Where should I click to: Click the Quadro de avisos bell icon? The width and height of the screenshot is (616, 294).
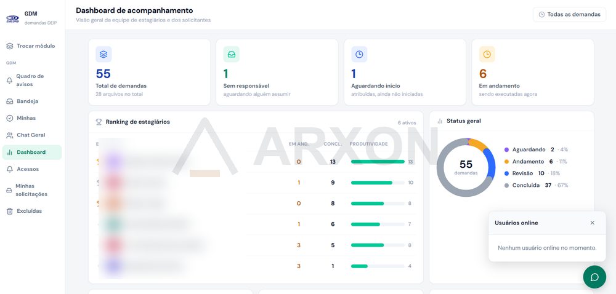click(x=10, y=81)
